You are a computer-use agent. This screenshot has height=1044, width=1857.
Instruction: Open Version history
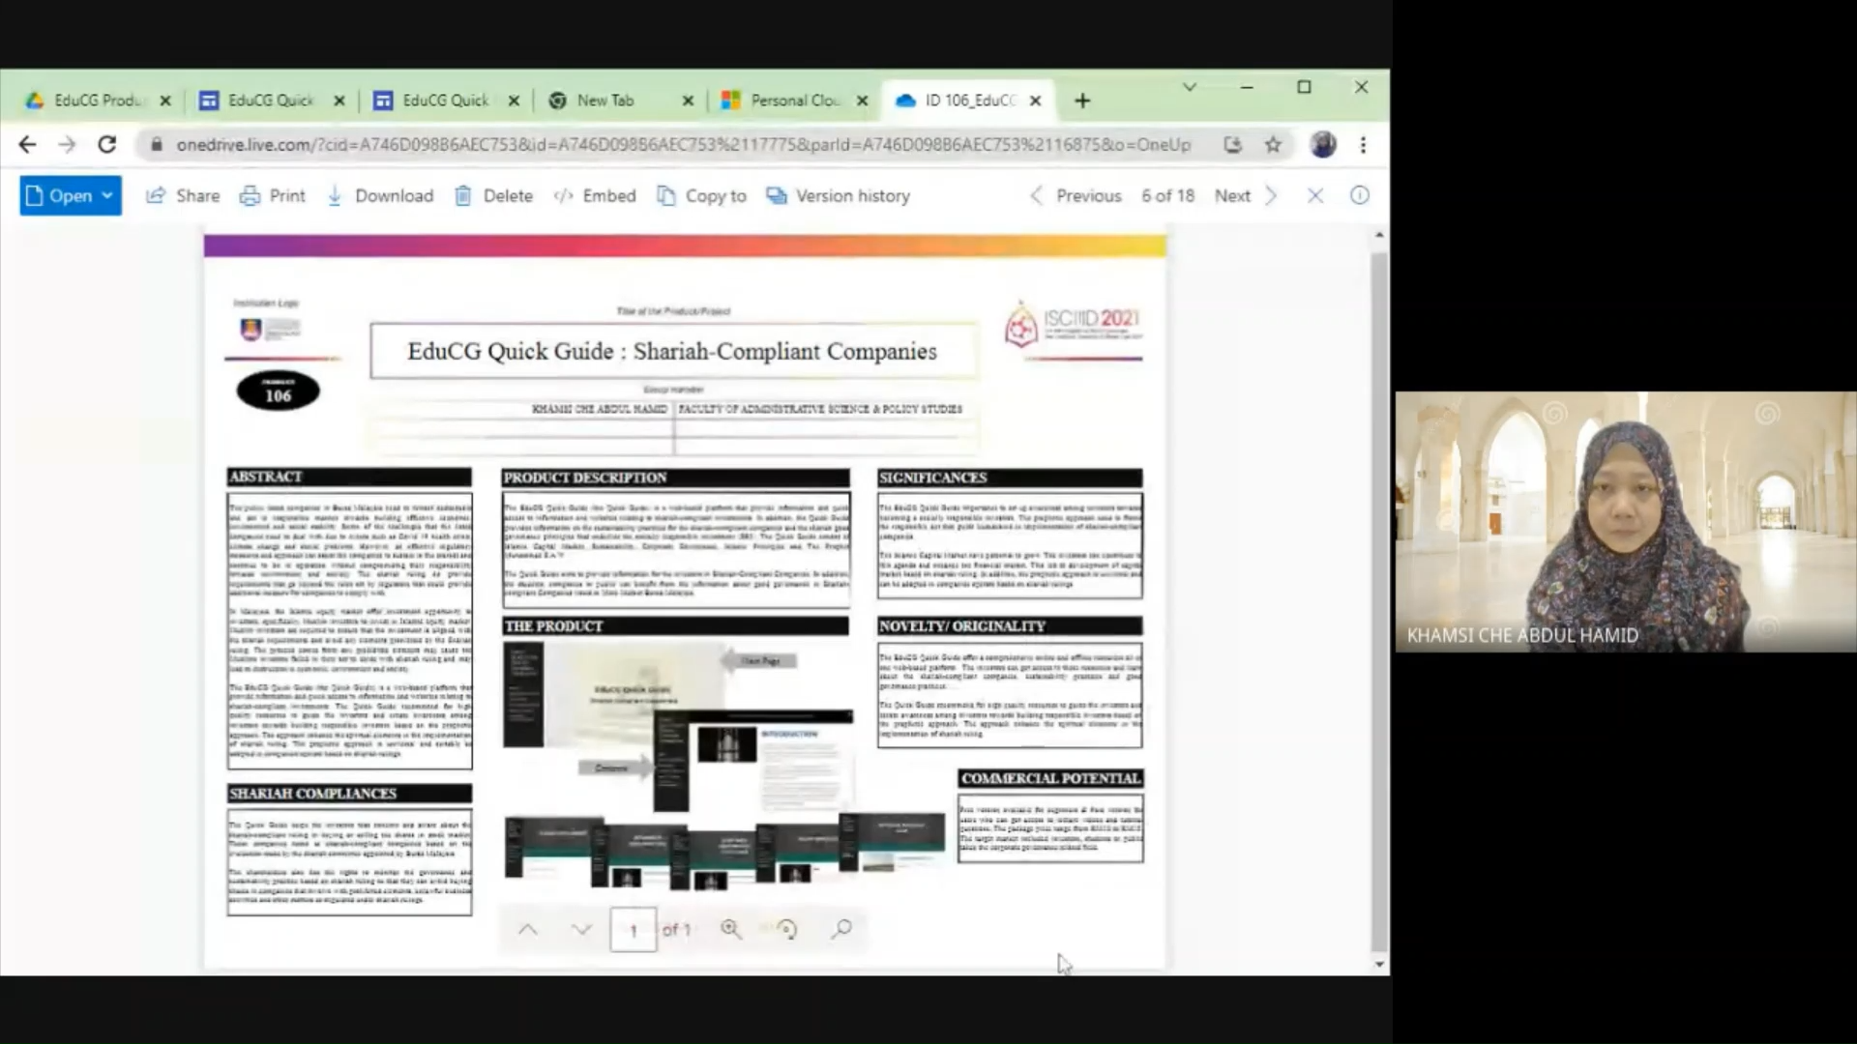coord(839,195)
